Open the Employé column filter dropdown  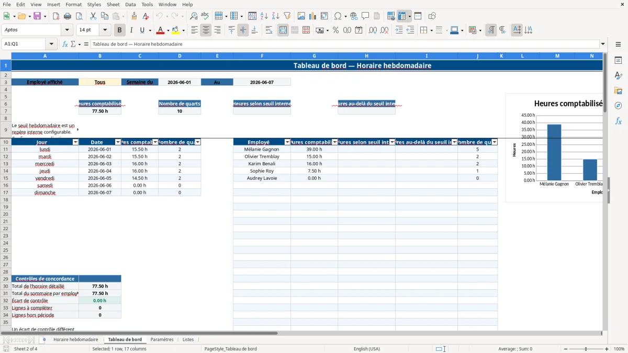287,142
